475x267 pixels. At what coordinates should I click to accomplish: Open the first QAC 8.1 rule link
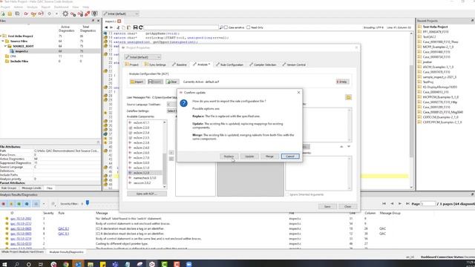click(63, 228)
